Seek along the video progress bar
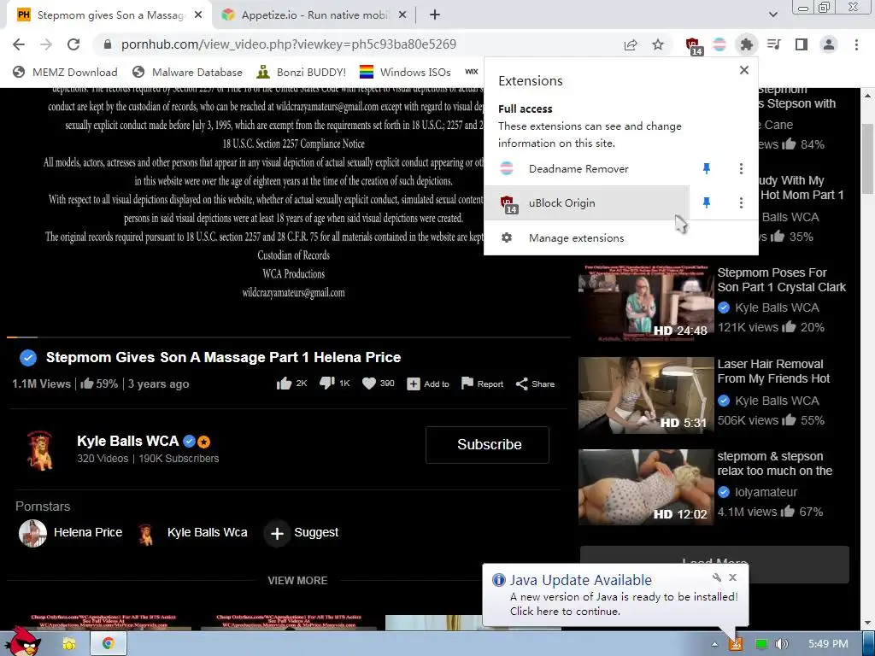 point(289,337)
